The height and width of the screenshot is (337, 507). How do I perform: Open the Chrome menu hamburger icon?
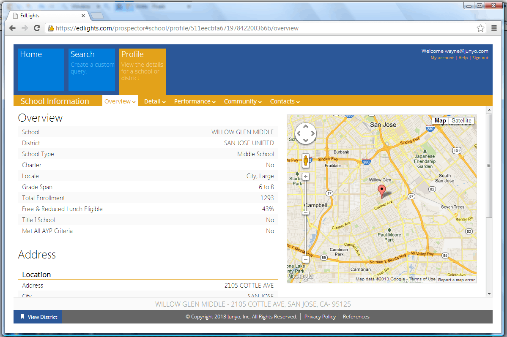pyautogui.click(x=494, y=28)
